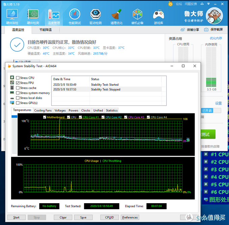229x225 pixels.
Task: Switch to the Clocks tab
Action: 86,111
